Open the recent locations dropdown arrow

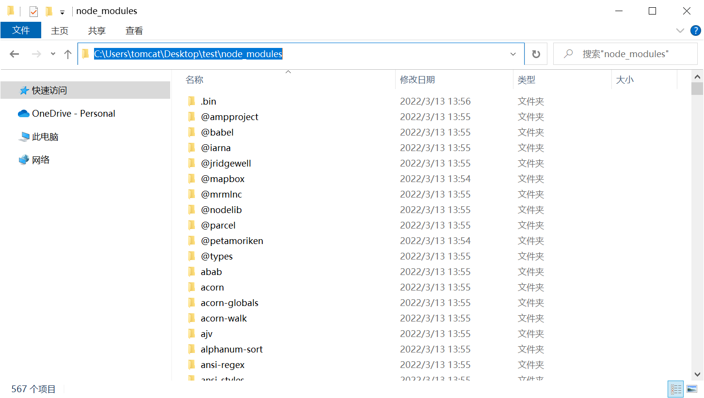[x=53, y=54]
